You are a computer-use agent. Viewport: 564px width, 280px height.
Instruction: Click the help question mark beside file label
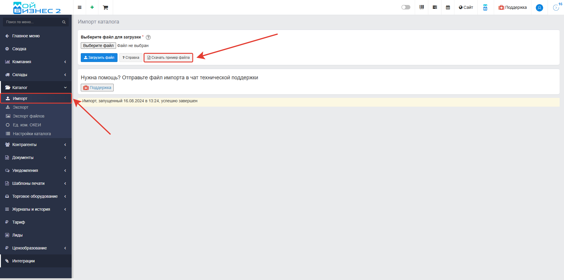[x=148, y=37]
